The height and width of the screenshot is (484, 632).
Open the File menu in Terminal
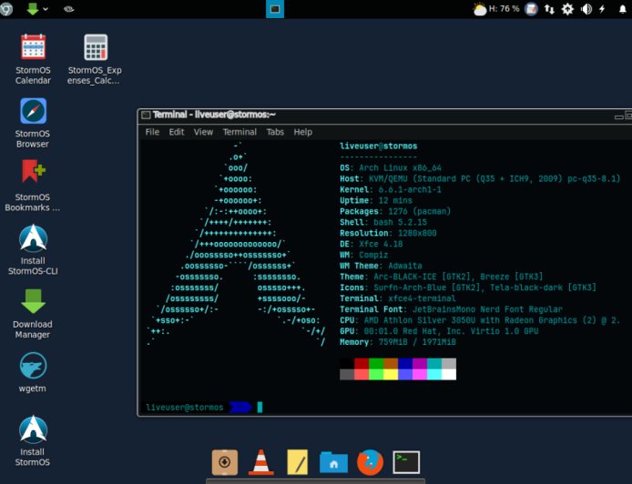click(x=152, y=132)
